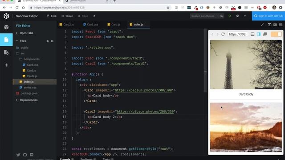Click the Save button

(x=83, y=16)
